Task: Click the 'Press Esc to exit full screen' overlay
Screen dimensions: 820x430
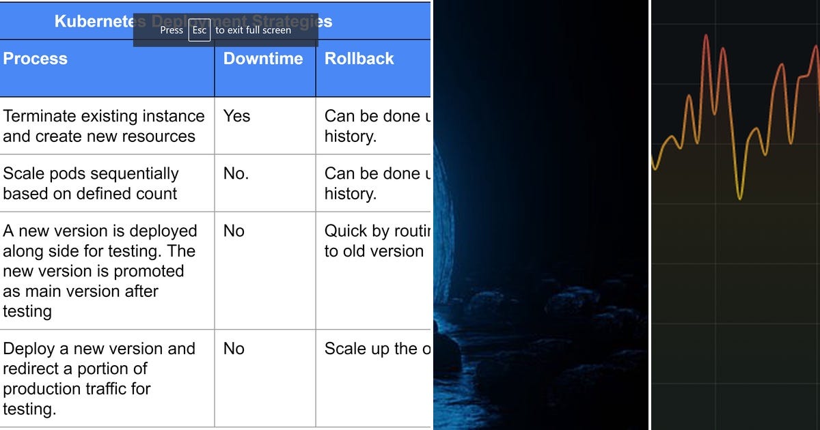Action: [x=225, y=30]
